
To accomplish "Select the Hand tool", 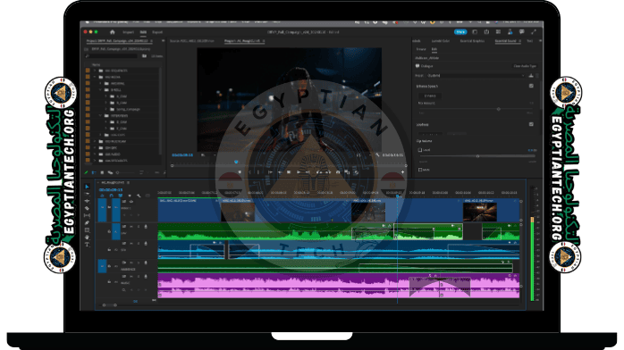I will click(x=87, y=237).
